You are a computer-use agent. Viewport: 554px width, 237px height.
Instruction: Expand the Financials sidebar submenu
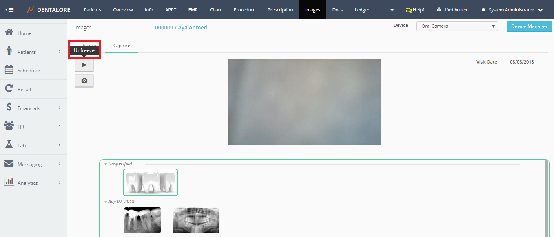click(60, 108)
